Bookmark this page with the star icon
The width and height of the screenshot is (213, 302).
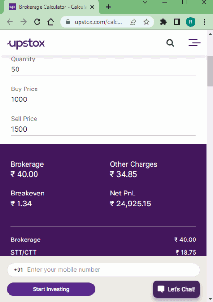tap(146, 22)
